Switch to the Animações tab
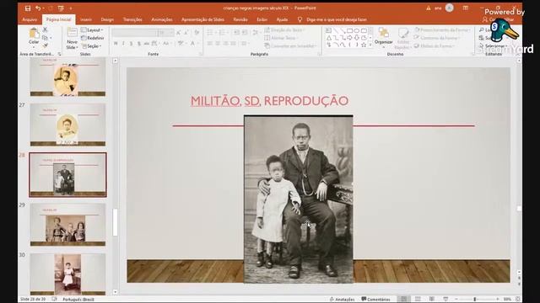This screenshot has width=540, height=303. (162, 19)
